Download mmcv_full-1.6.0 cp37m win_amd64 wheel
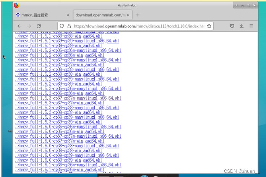Viewport: 266px width, 177px height. tap(60, 141)
